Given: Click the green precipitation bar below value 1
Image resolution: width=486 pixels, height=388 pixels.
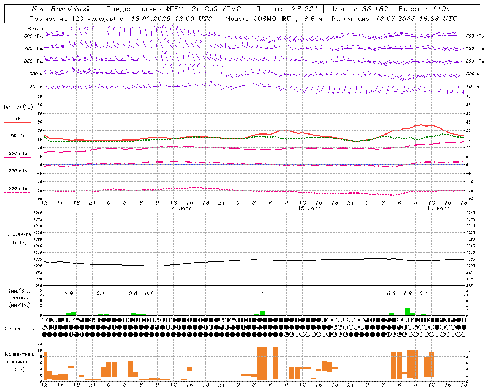Looking at the screenshot, I should [262, 313].
